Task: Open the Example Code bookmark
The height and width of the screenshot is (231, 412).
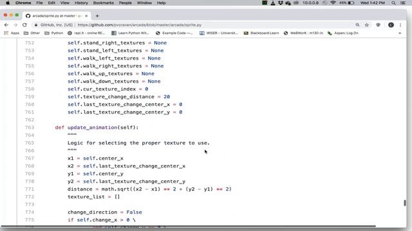Action: point(174,33)
